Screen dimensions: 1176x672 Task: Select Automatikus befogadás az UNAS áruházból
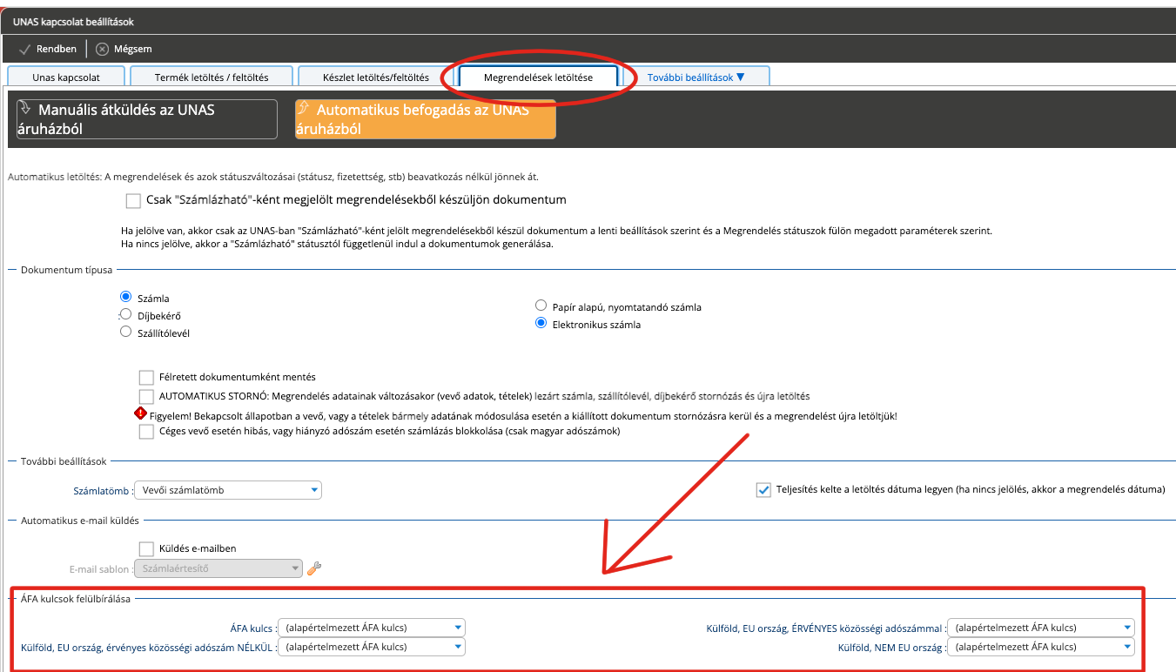click(426, 119)
